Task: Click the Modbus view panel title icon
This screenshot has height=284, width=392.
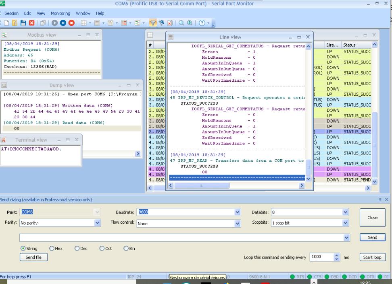Action: pyautogui.click(x=4, y=35)
